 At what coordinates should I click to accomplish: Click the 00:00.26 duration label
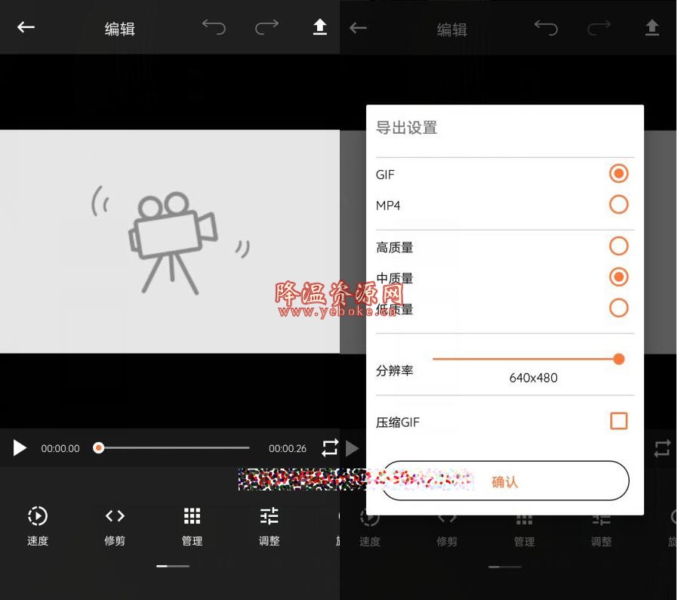(x=288, y=448)
